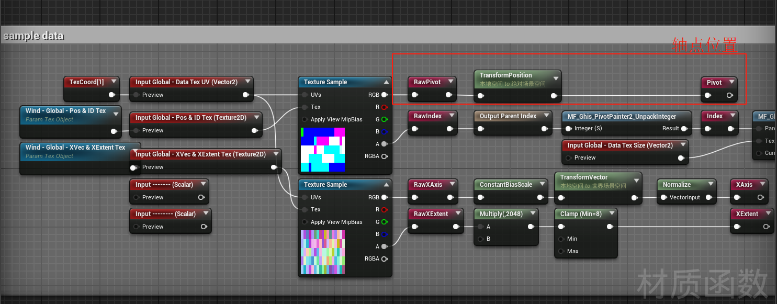Select the Normalize node title
The image size is (777, 304).
pyautogui.click(x=677, y=185)
